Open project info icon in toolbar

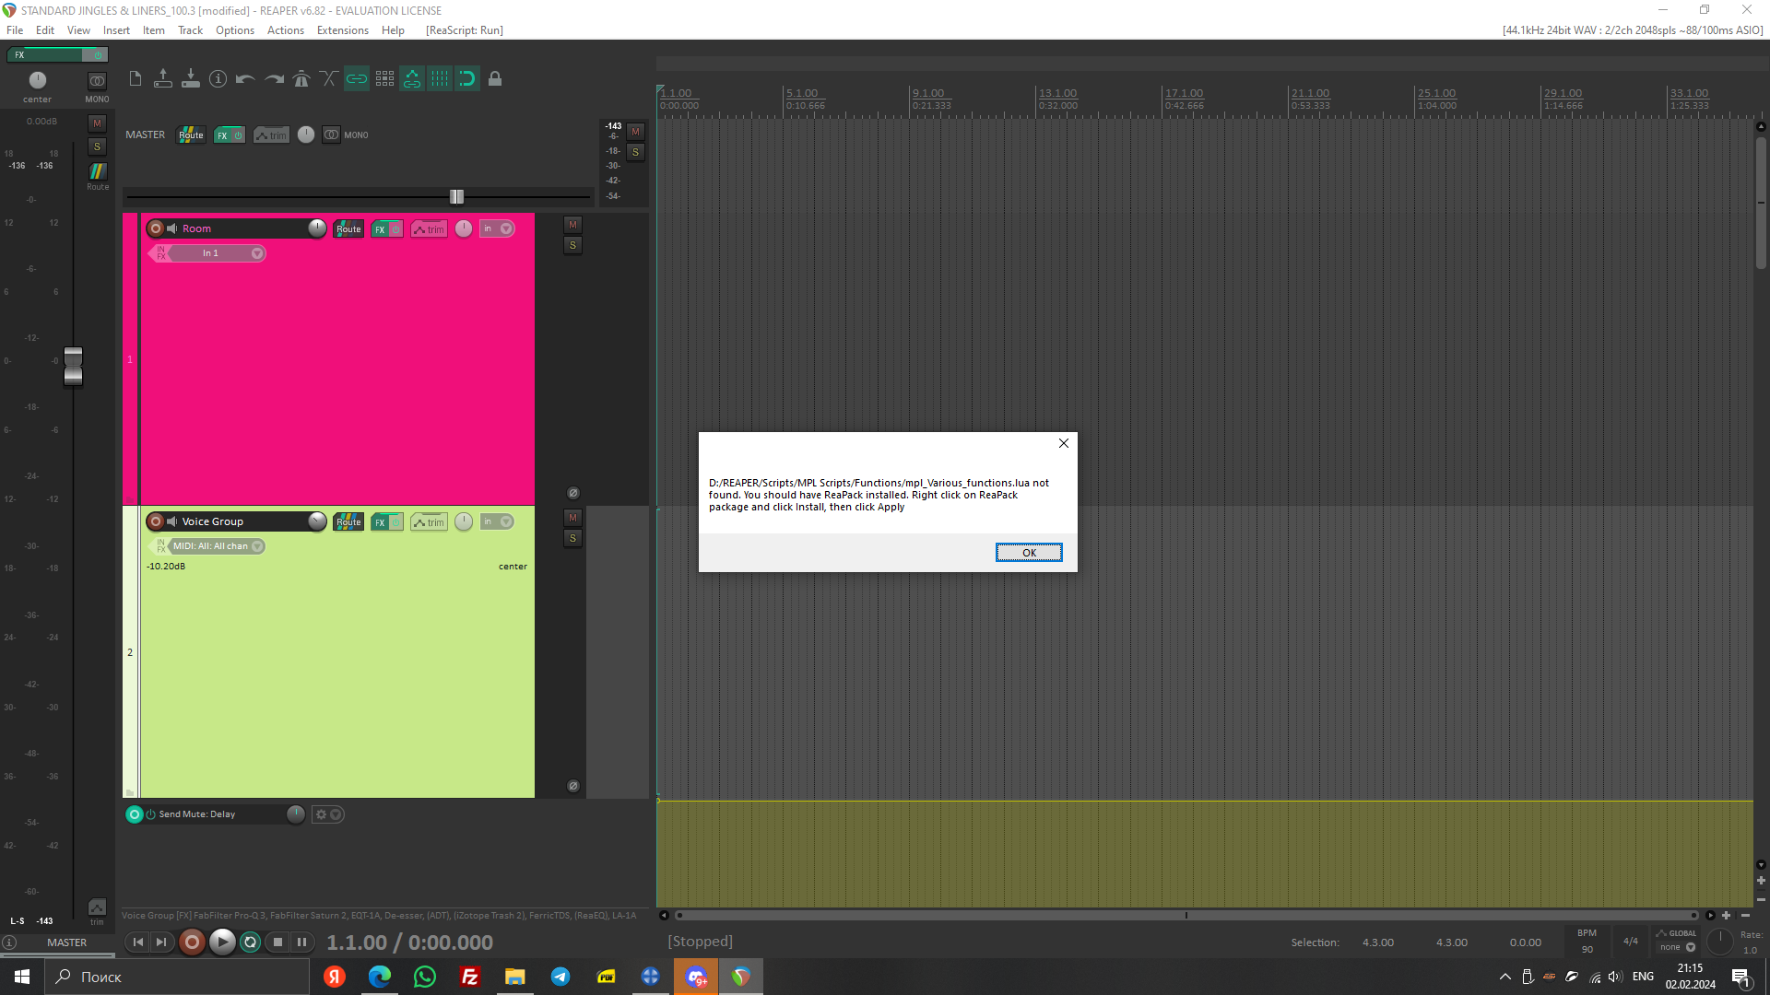pos(218,79)
